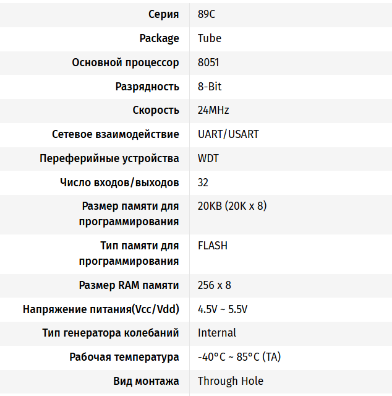The image size is (392, 396).
Task: Click the 'Серия' row label
Action: tap(164, 14)
